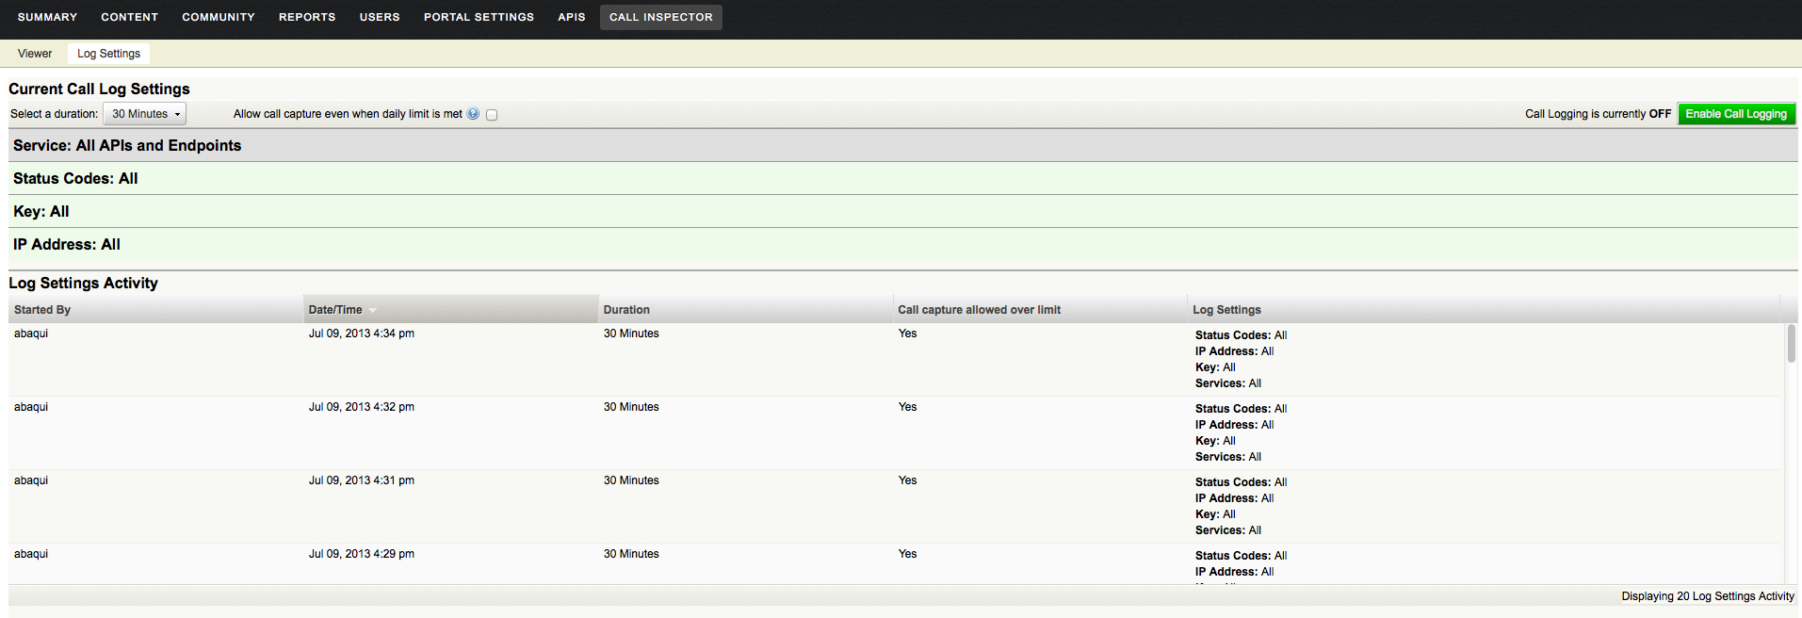Image resolution: width=1802 pixels, height=618 pixels.
Task: Click the Log Settings Activity heading
Action: coord(83,284)
